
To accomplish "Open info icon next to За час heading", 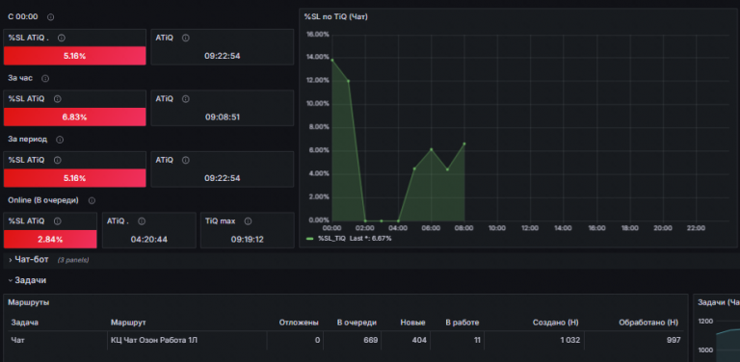I will point(45,78).
